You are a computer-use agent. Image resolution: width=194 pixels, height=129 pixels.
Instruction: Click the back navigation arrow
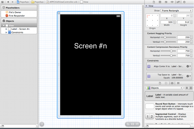pyautogui.click(x=7, y=2)
